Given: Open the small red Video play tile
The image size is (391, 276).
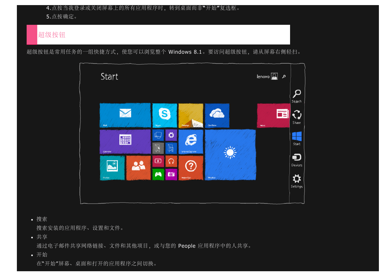Looking at the screenshot, I should 158,161.
